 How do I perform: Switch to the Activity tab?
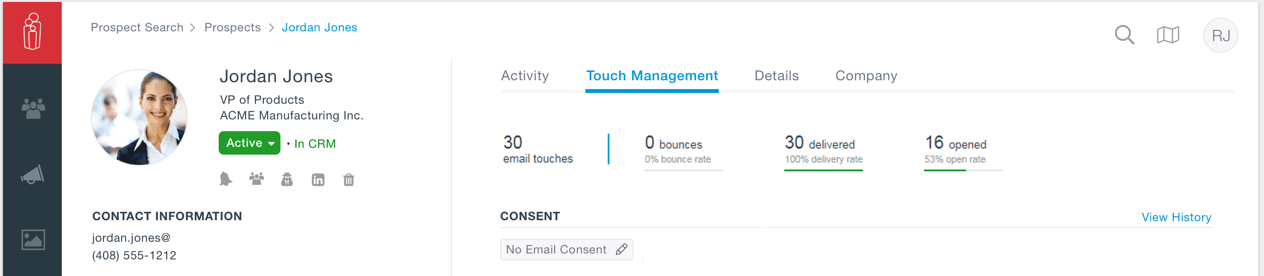(525, 76)
